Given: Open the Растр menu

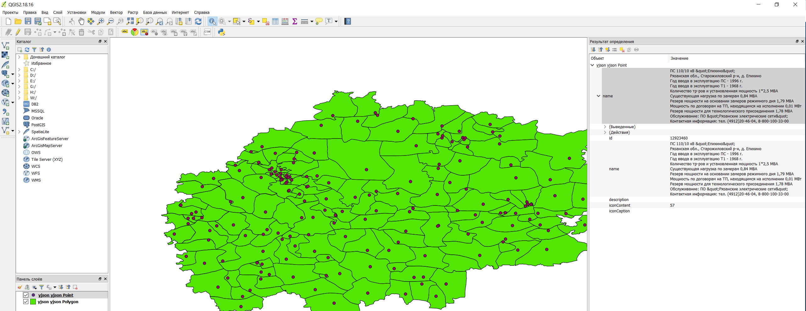Looking at the screenshot, I should click(x=133, y=12).
